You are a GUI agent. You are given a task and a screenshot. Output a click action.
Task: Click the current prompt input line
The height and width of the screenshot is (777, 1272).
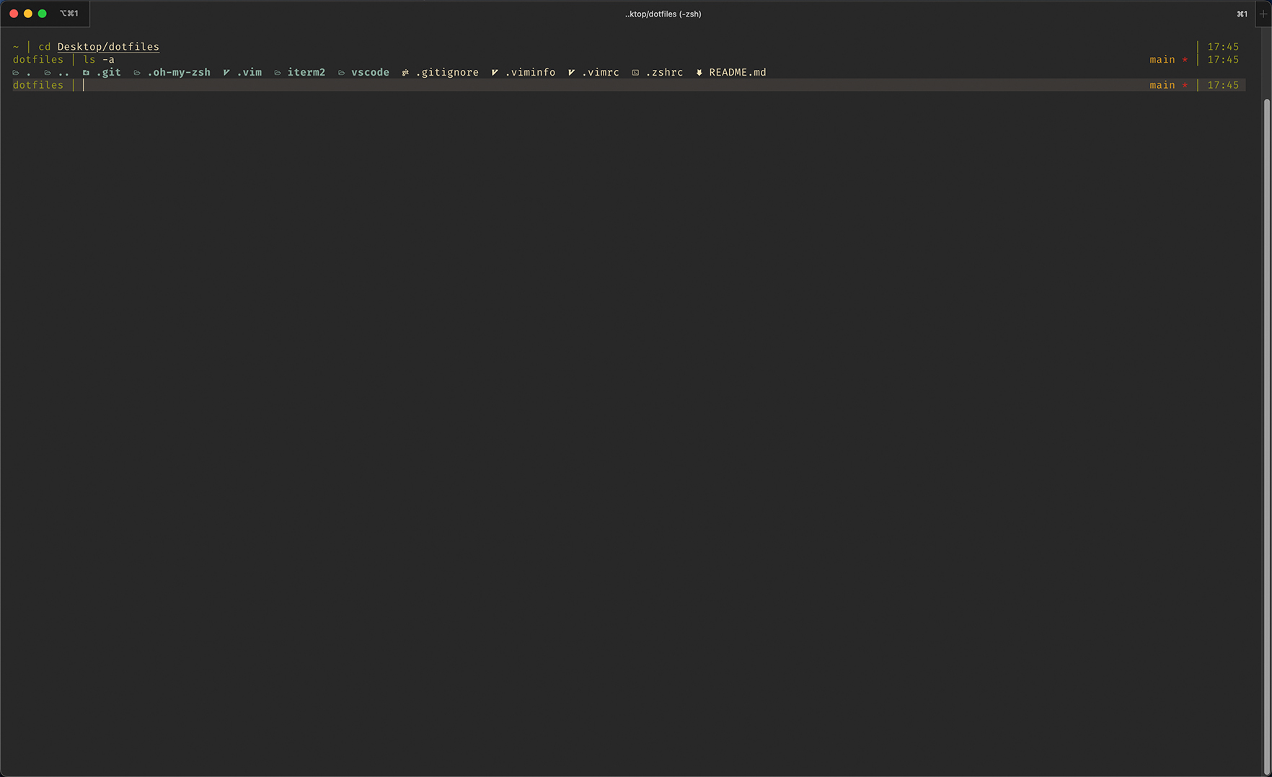point(629,85)
